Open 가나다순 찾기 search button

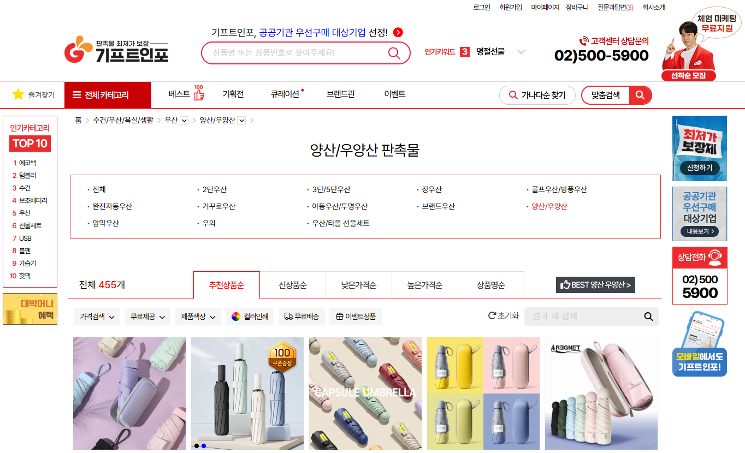coord(537,95)
